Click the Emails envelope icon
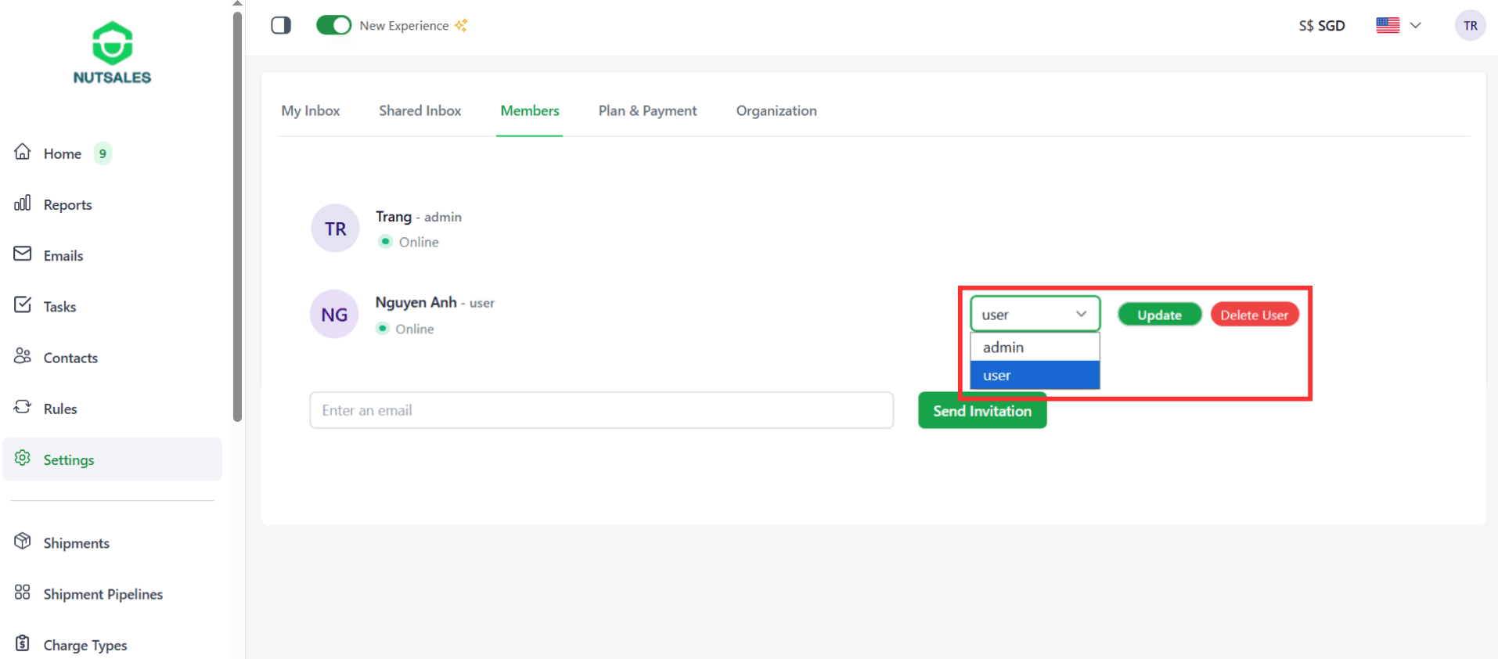This screenshot has width=1498, height=659. click(23, 254)
